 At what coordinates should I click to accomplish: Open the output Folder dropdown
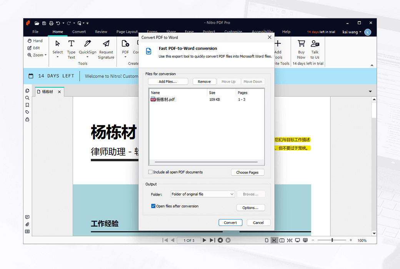click(x=232, y=194)
